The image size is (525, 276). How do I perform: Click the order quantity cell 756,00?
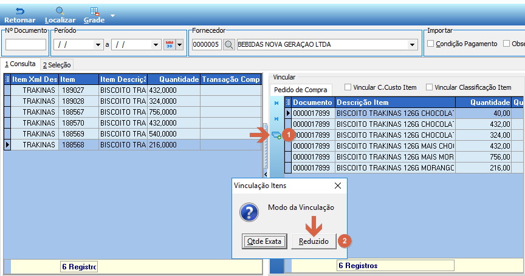click(484, 157)
